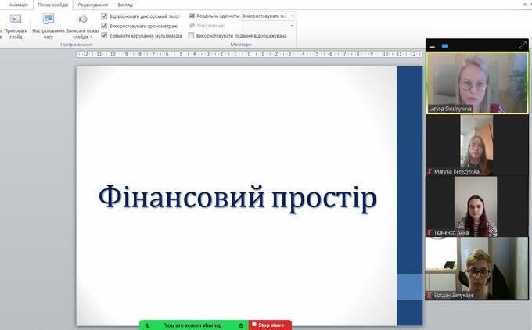Open the Роздільна здатність dropdown
The image size is (532, 330).
[x=268, y=16]
